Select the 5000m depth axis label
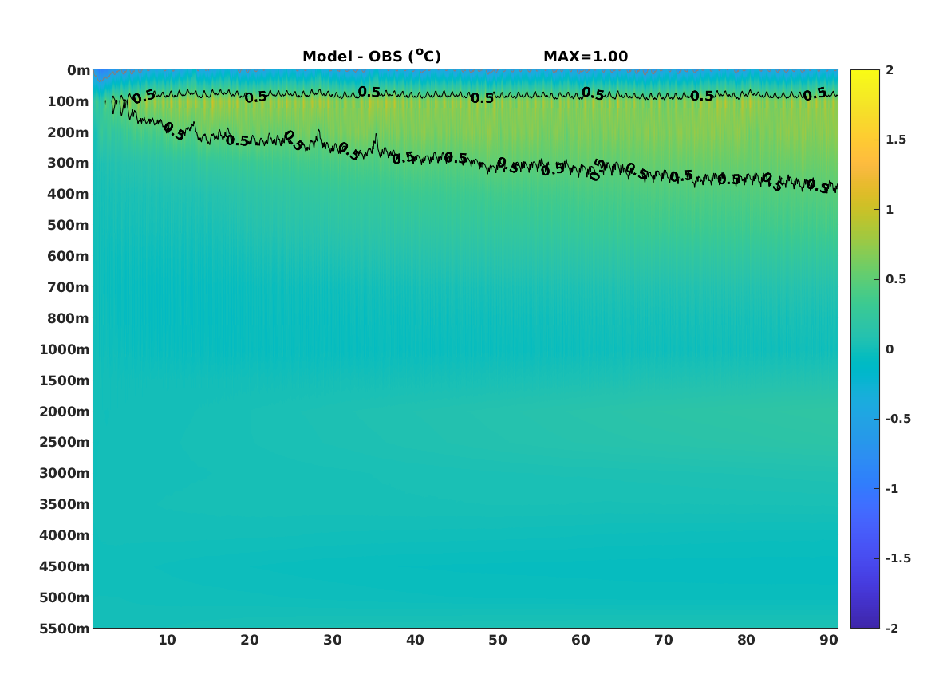 [x=65, y=597]
